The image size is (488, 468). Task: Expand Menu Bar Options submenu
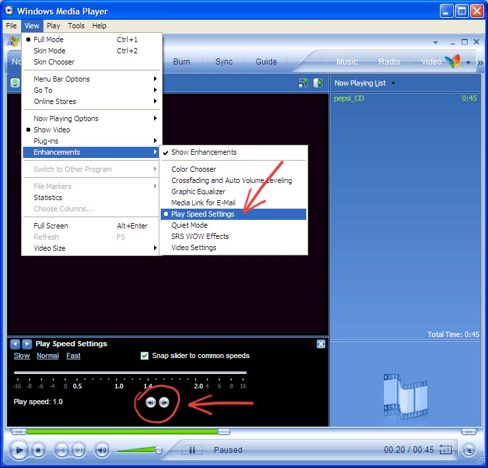click(x=92, y=79)
